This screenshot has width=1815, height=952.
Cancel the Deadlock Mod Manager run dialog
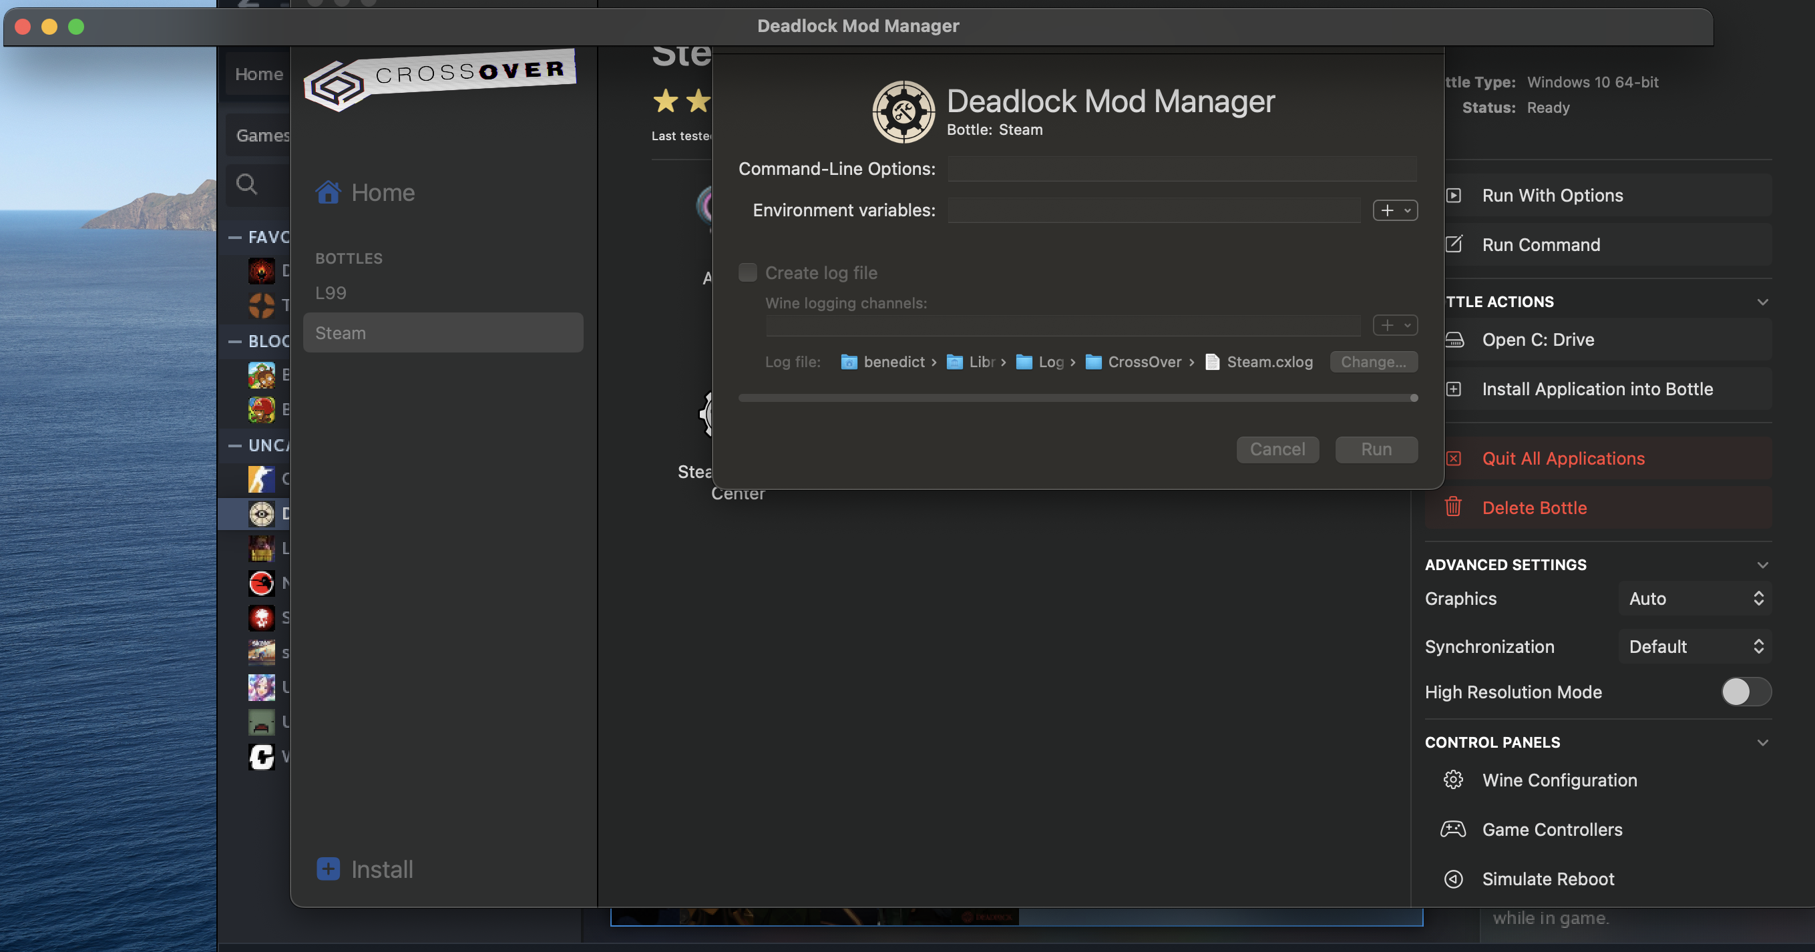click(1277, 449)
